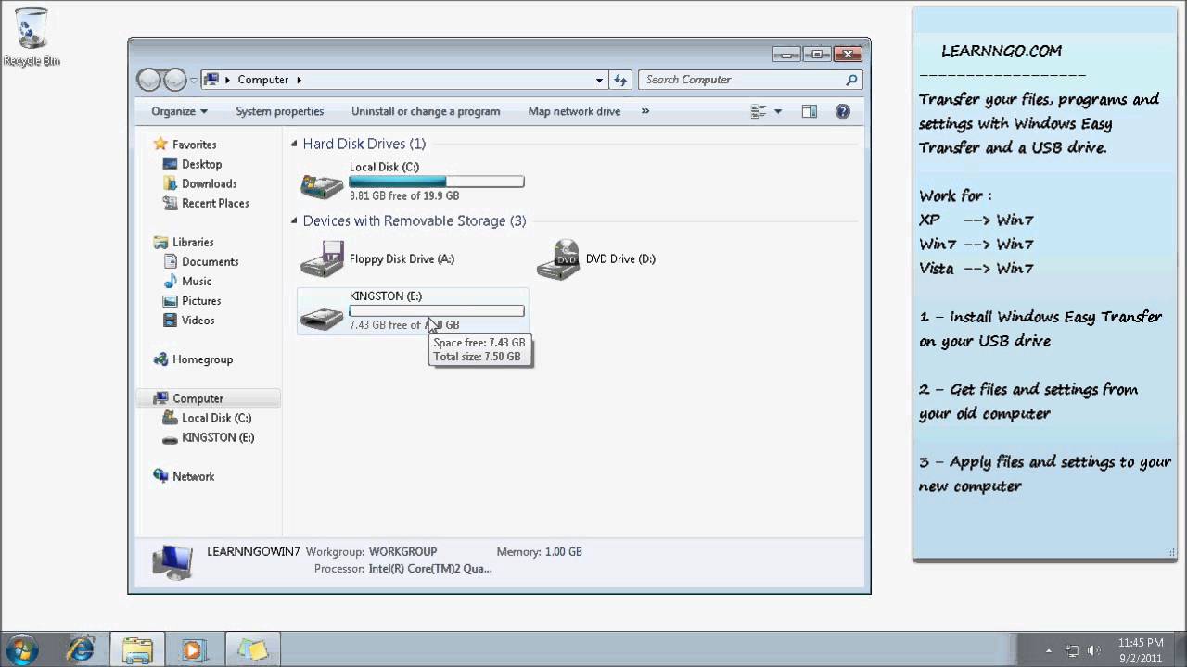The height and width of the screenshot is (667, 1187).
Task: Click the address bar Refresh button
Action: (x=621, y=80)
